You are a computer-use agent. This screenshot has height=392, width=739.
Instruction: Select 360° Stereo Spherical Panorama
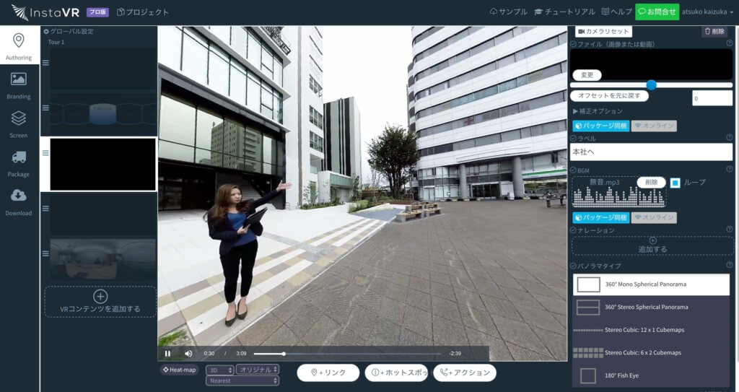coord(652,307)
